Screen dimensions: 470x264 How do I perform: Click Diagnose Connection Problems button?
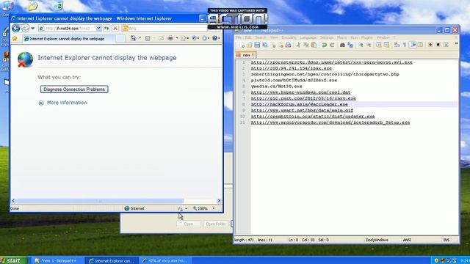coord(74,89)
